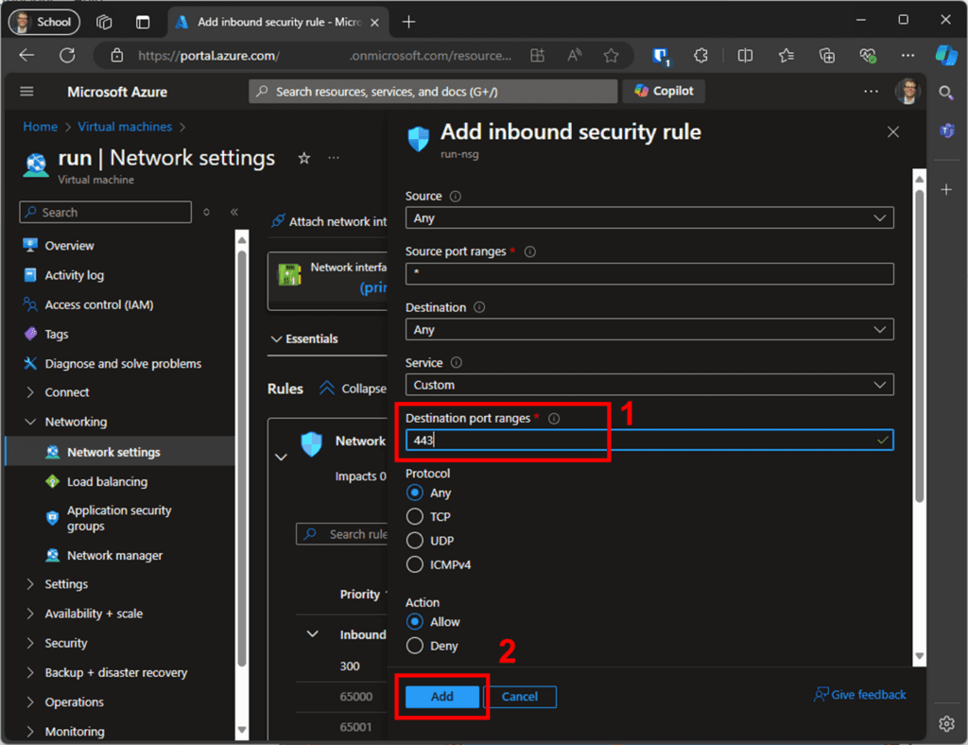The width and height of the screenshot is (968, 745).
Task: Choose the ICMPv4 protocol option
Action: point(414,564)
